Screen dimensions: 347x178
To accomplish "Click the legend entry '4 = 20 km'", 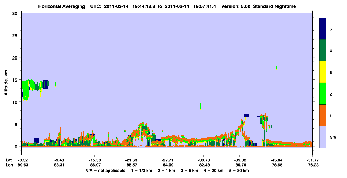I will tap(213, 171).
